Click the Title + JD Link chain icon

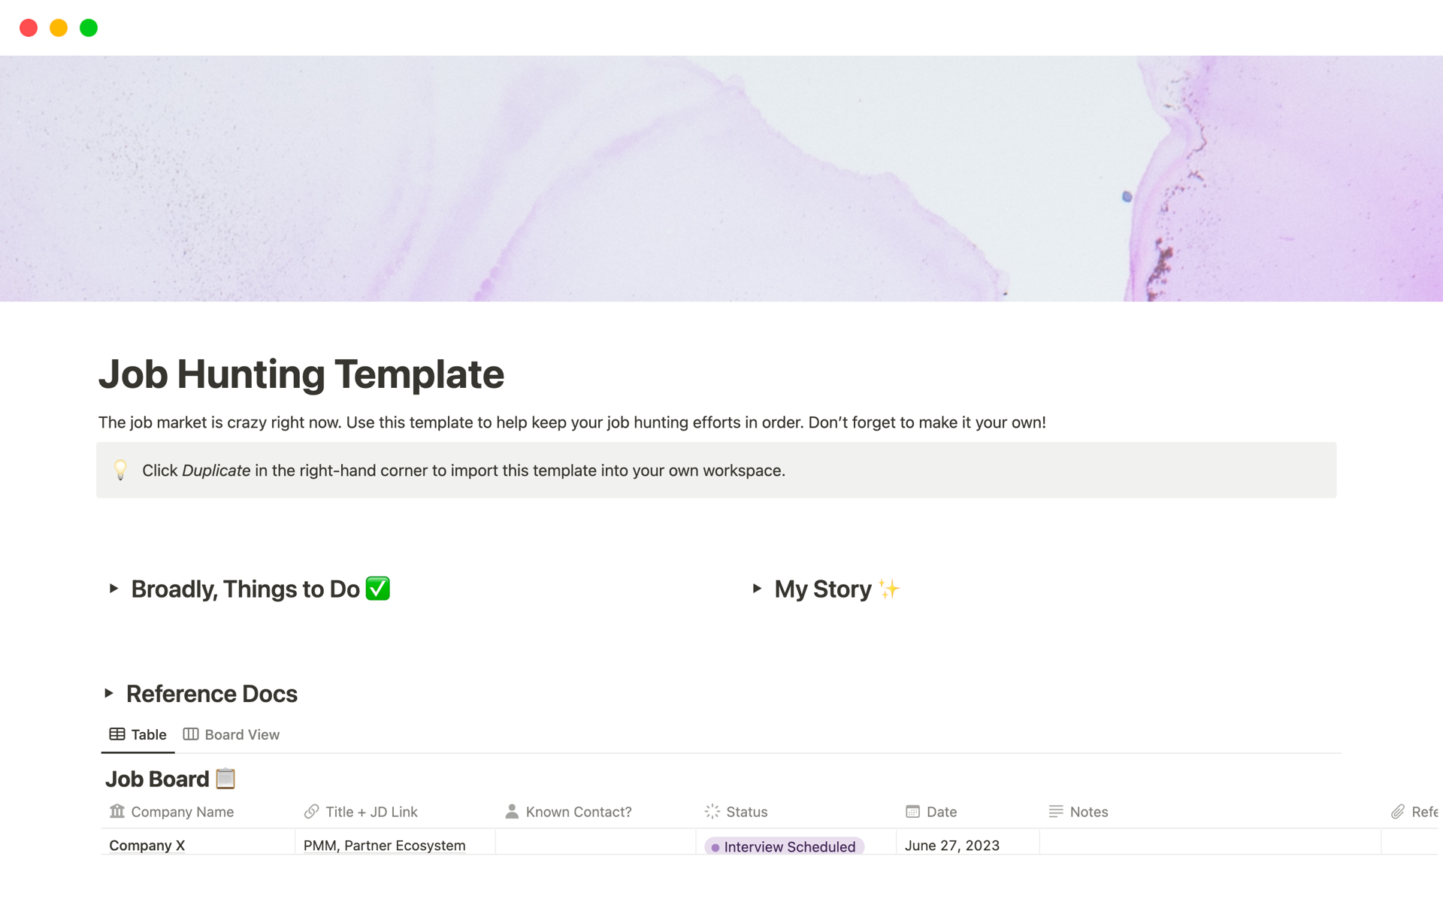(311, 811)
